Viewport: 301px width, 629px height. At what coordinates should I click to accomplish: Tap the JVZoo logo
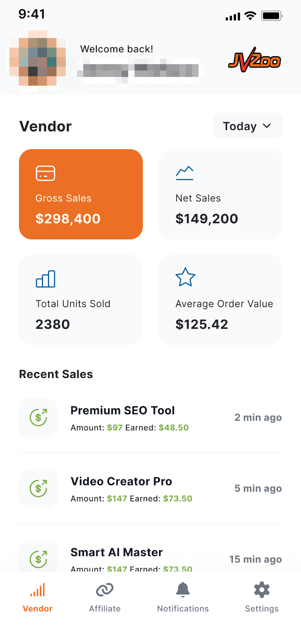click(254, 60)
